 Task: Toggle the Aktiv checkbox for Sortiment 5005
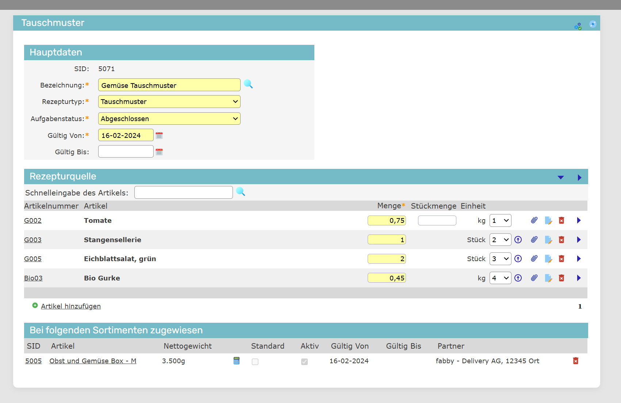[304, 361]
